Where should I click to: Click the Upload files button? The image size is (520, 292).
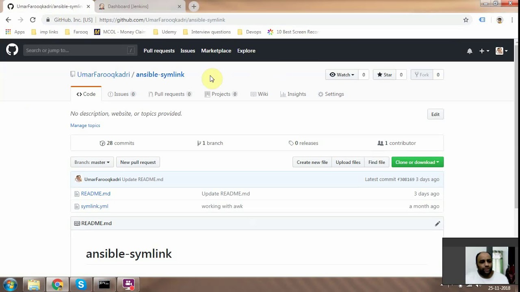tap(348, 162)
